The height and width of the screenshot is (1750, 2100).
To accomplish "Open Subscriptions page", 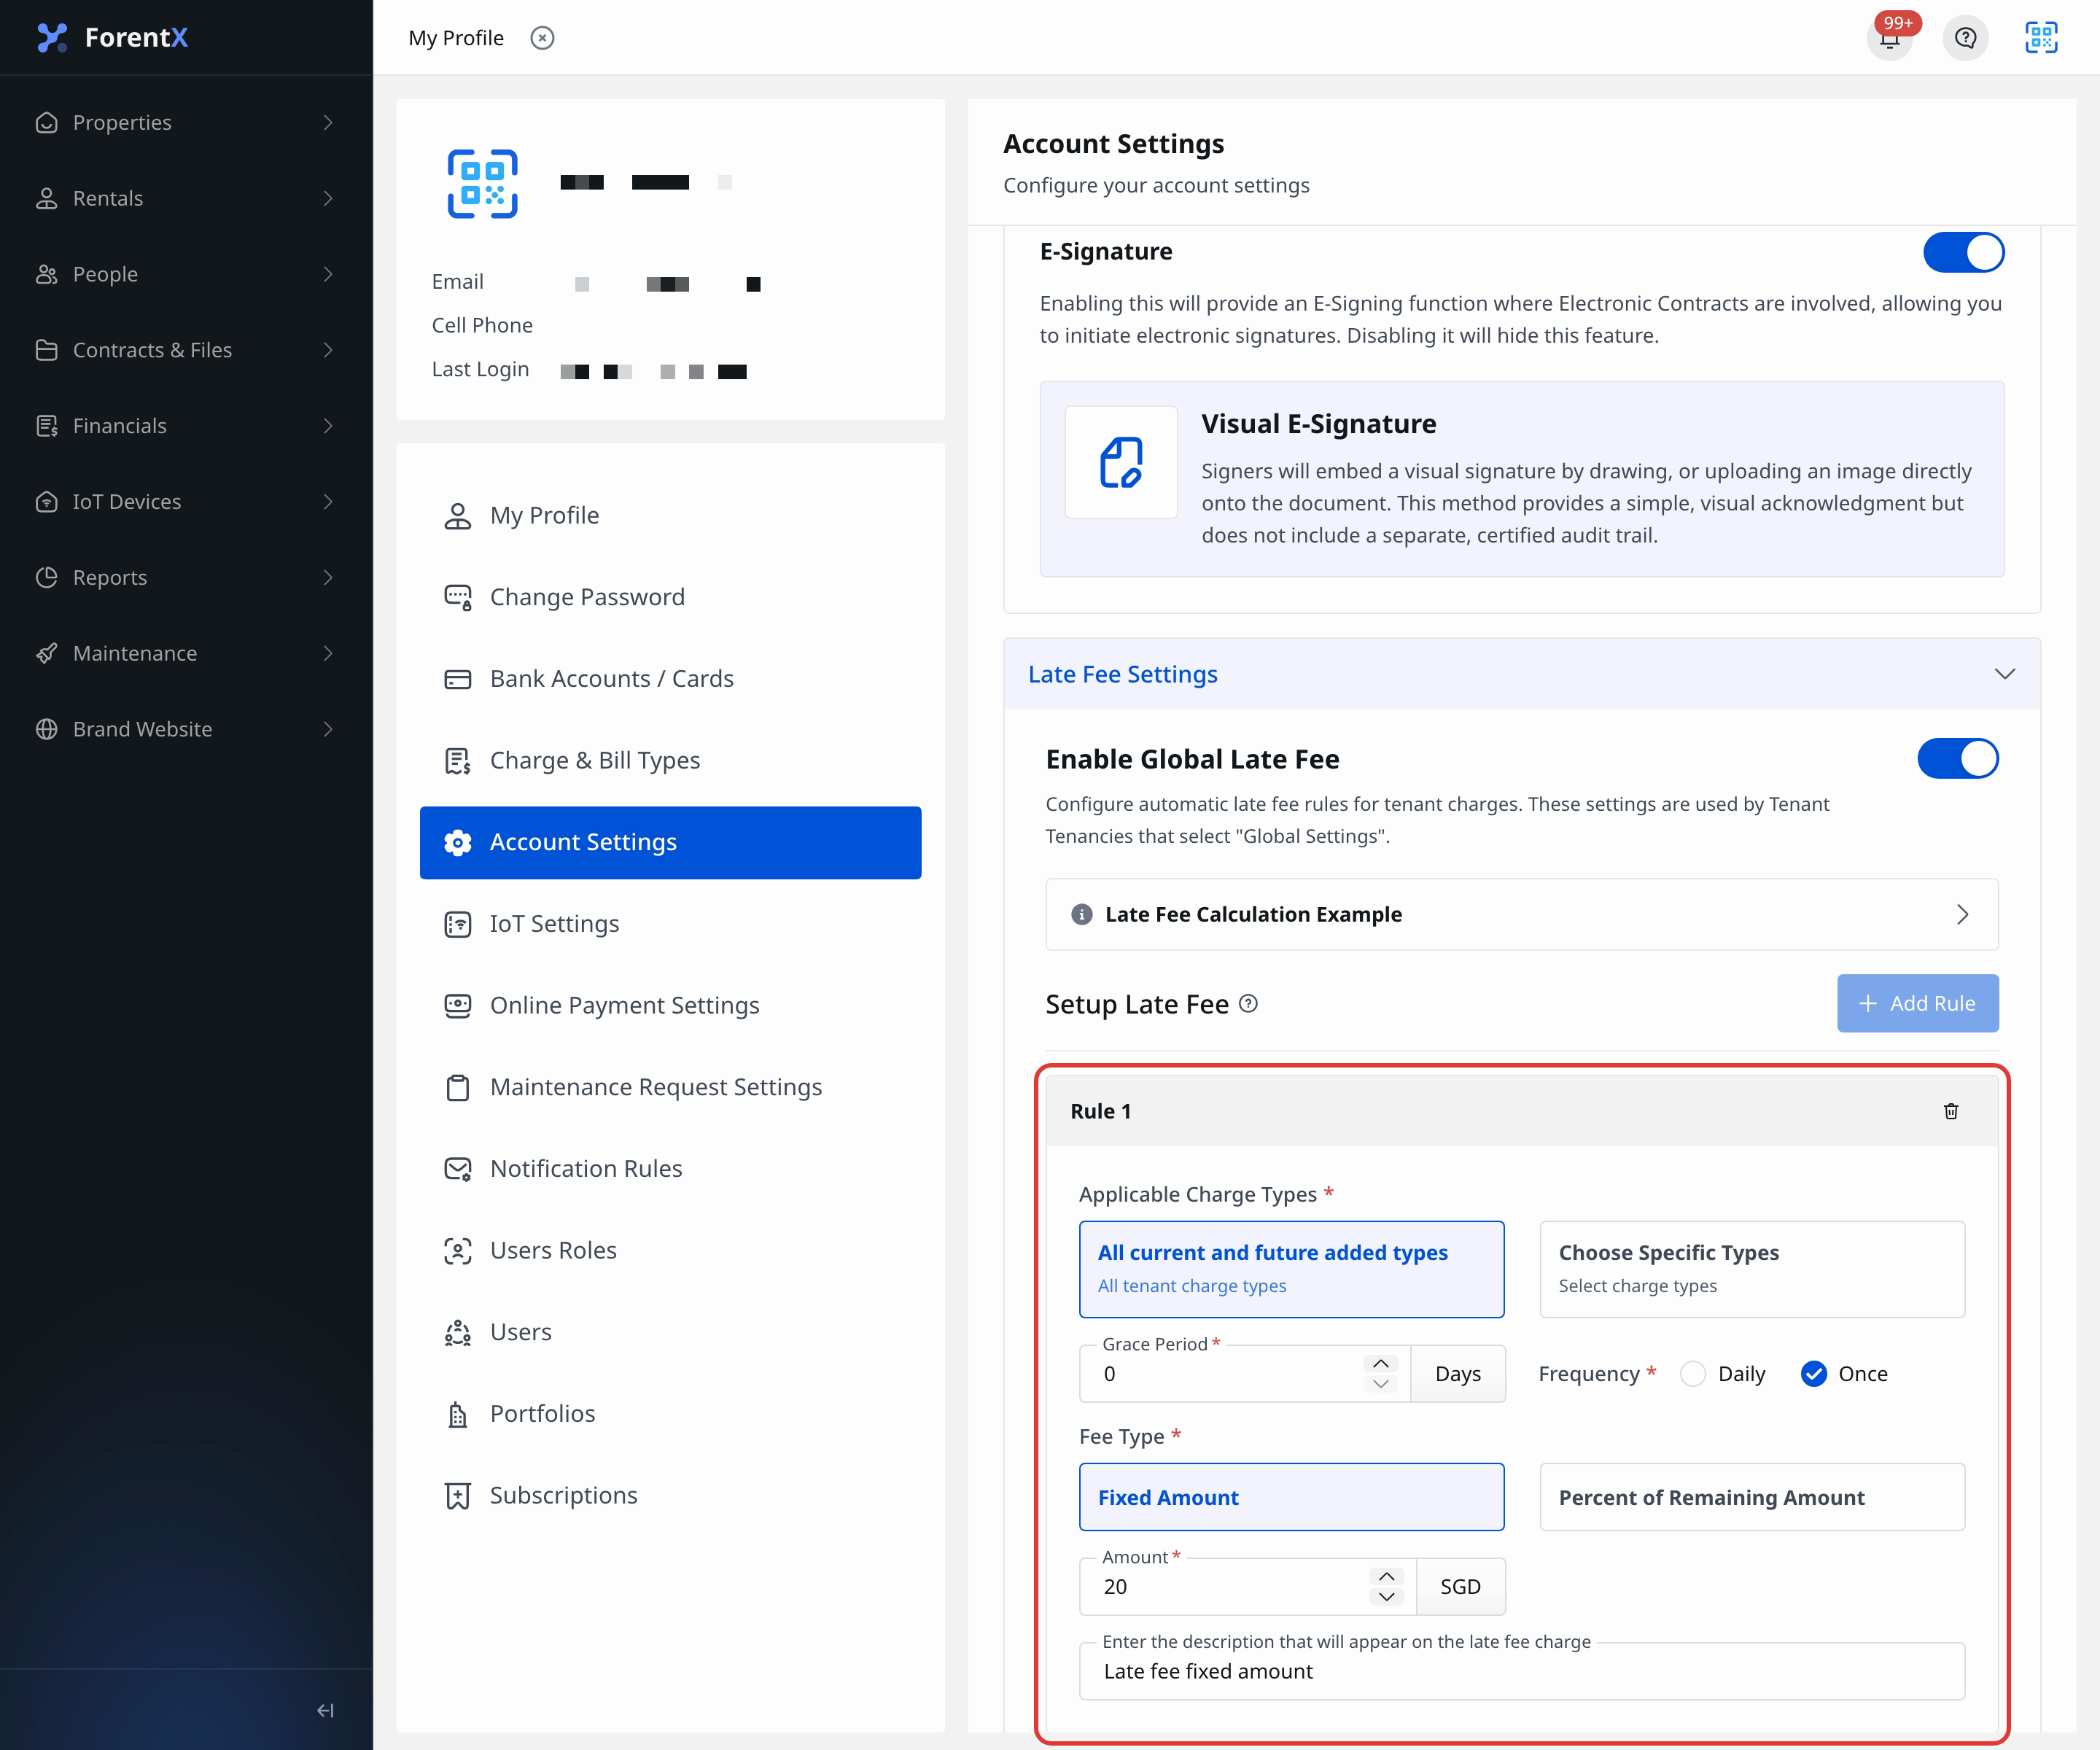I will tap(670, 1495).
